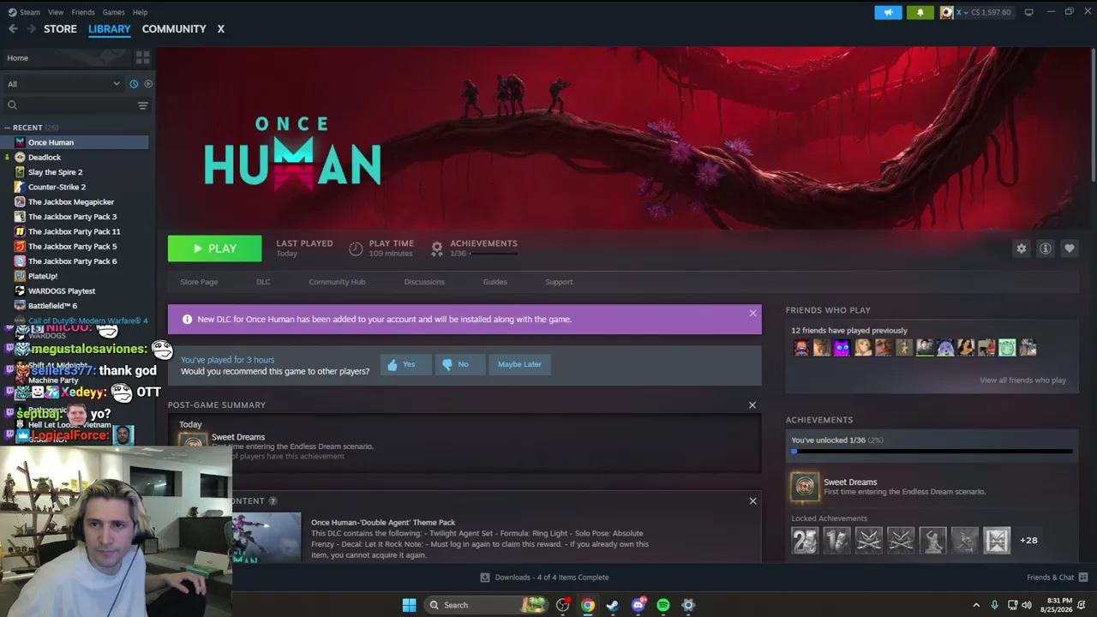This screenshot has height=617, width=1097.
Task: Open the All library filter dropdown
Action: pyautogui.click(x=63, y=84)
